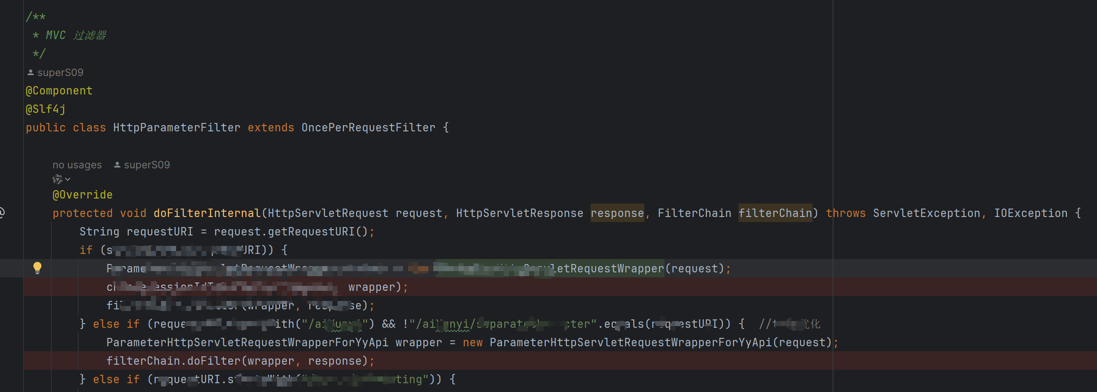The width and height of the screenshot is (1097, 392).
Task: Click the @Override annotation
Action: (x=83, y=195)
